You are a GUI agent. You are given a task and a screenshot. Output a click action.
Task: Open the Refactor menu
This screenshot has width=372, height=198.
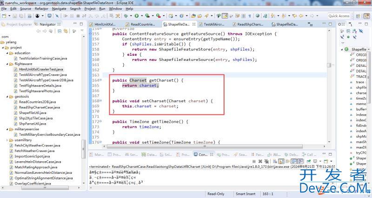point(41,8)
